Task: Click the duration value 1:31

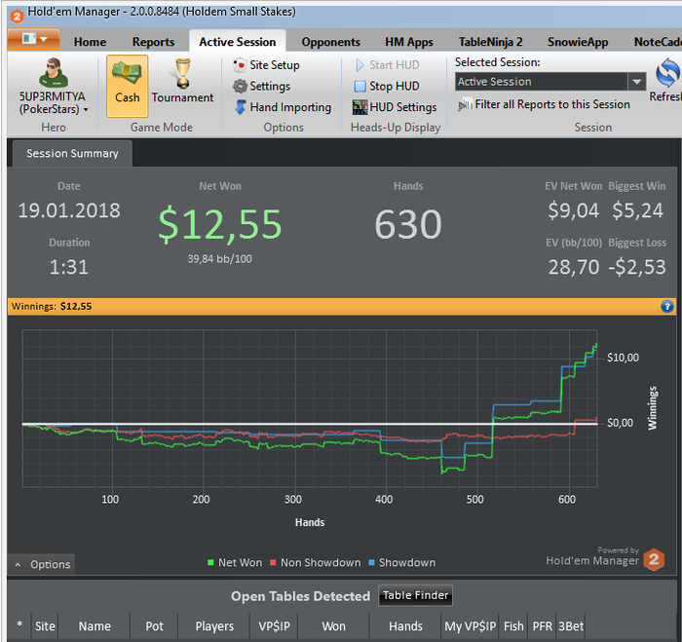Action: [69, 267]
